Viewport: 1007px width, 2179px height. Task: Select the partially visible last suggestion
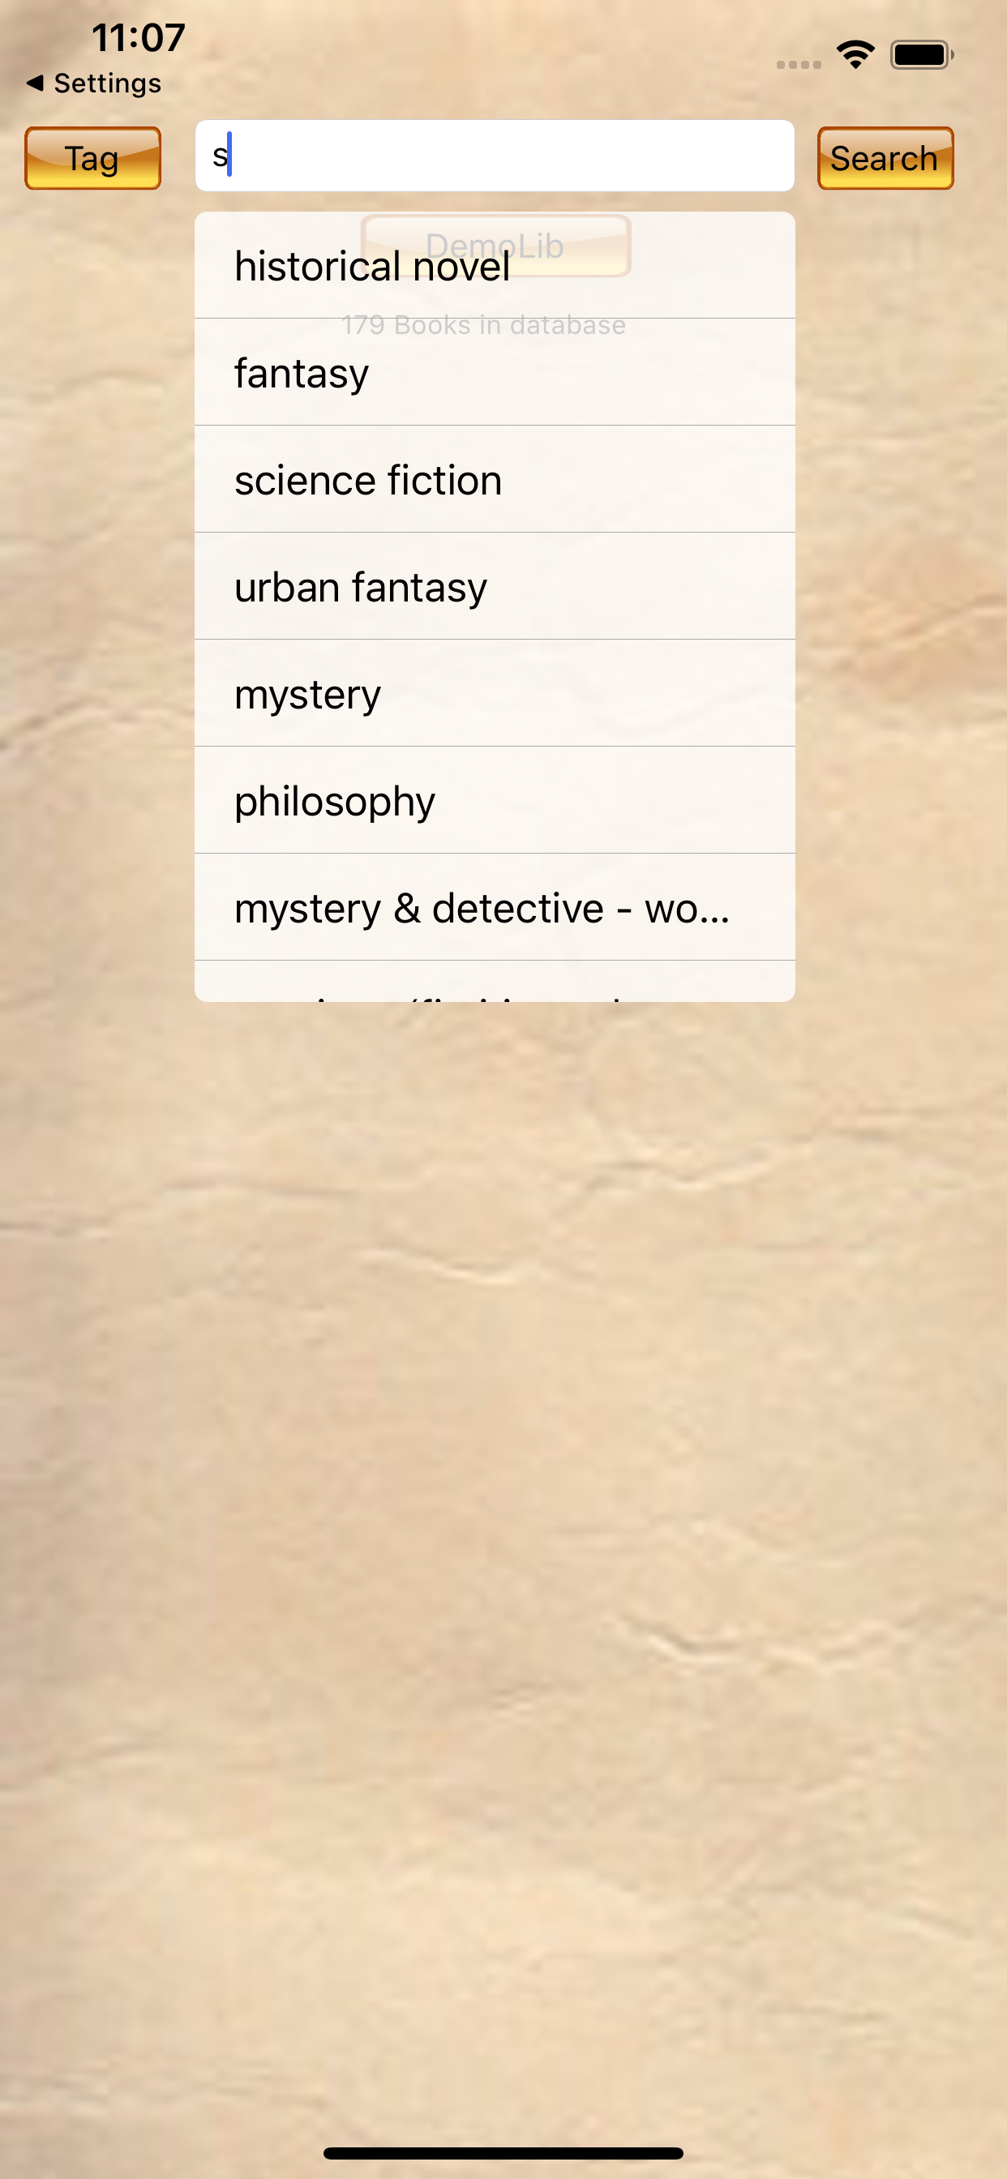[495, 981]
